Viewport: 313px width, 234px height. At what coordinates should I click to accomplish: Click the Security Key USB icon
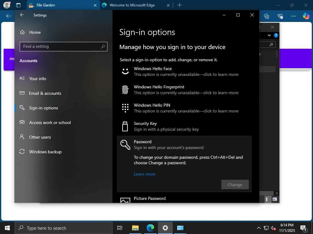(x=125, y=126)
